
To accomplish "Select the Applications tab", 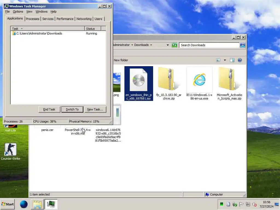I will pos(15,18).
